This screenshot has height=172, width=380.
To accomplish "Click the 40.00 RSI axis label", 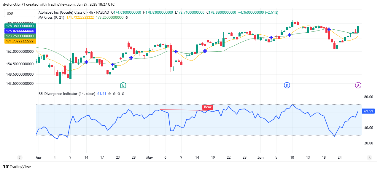I will tap(368, 128).
